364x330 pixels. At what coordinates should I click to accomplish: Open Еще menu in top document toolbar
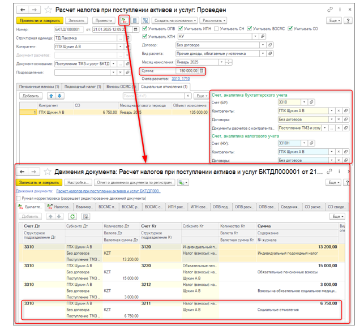click(x=335, y=20)
